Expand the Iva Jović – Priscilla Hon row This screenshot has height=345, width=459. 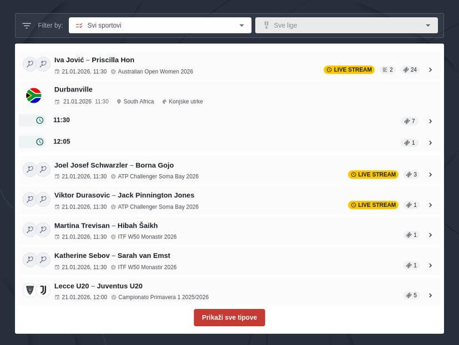[x=430, y=70]
